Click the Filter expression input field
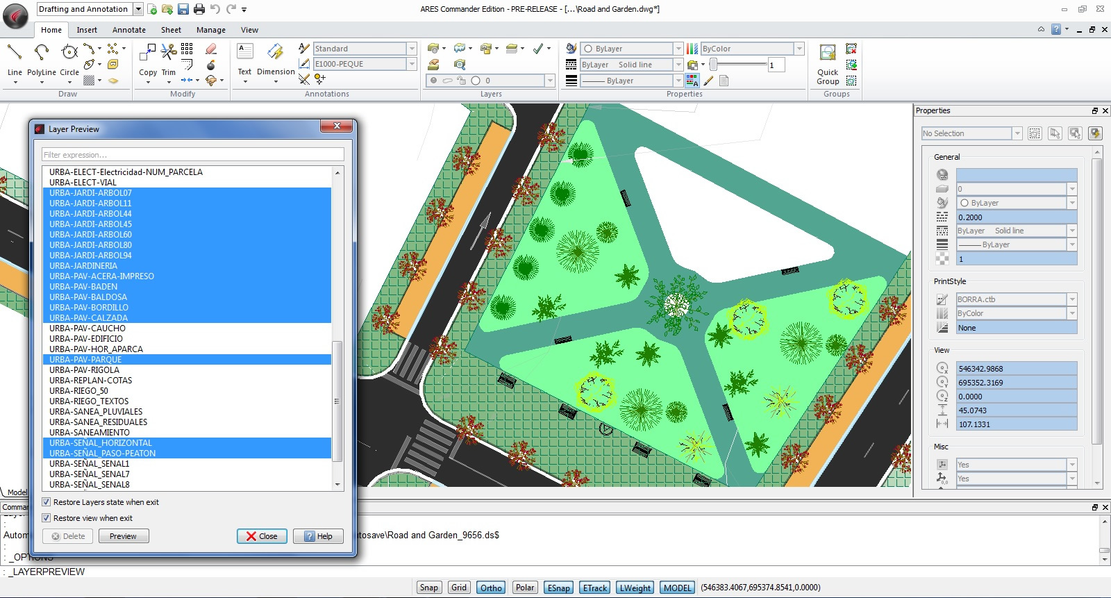Screen dimensions: 1111x598 [x=192, y=155]
